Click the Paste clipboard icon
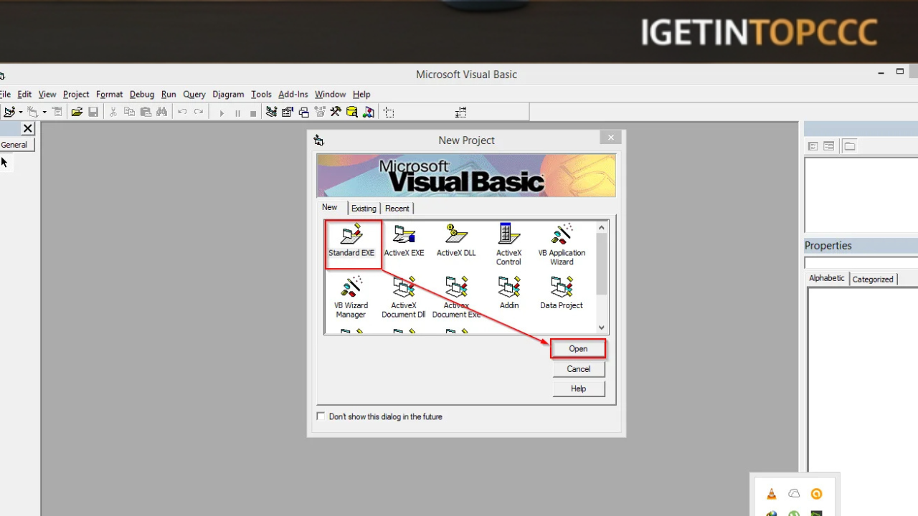This screenshot has height=516, width=918. (146, 113)
